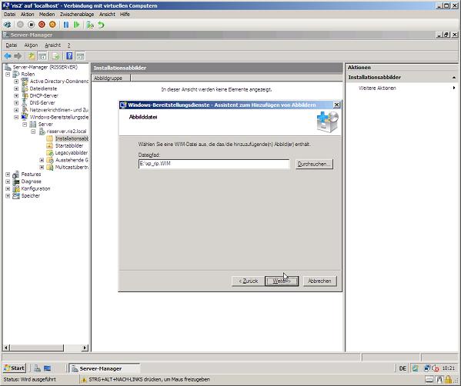The height and width of the screenshot is (386, 461).
Task: Toggle the action pane icon in toolbar
Action: [x=80, y=56]
